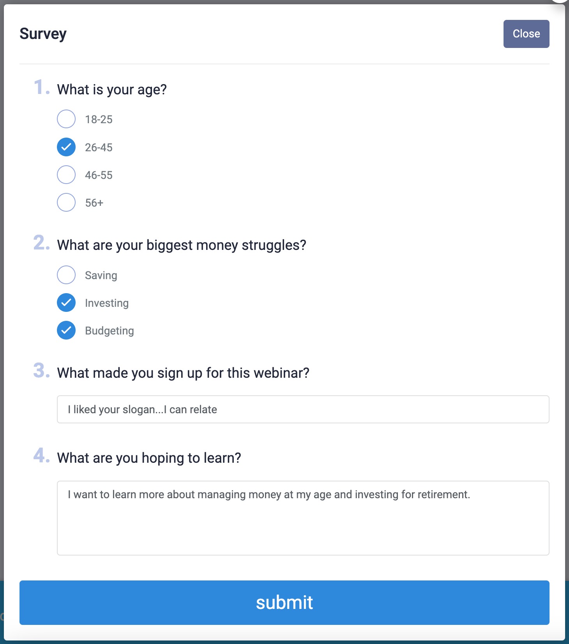This screenshot has width=569, height=644.
Task: Click the retirement answer text
Action: pos(269,494)
